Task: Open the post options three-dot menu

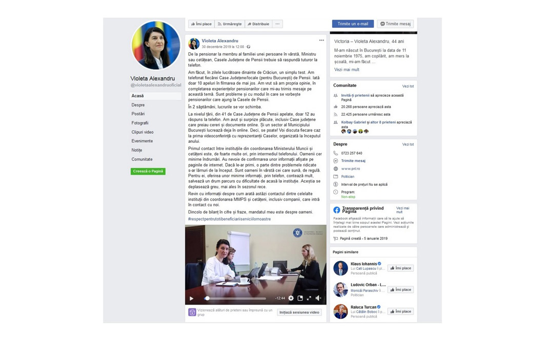Action: 321,40
